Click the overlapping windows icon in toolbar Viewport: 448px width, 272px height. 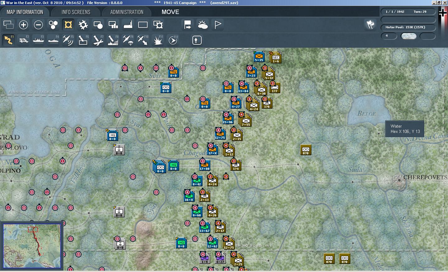(8, 25)
